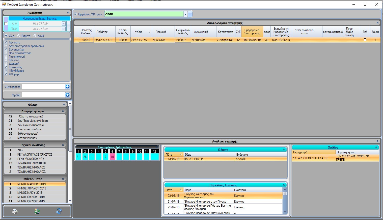Viewport: 383px width, 220px height.
Task: Collapse Θέματα panel using its chevron icon
Action: (284, 150)
